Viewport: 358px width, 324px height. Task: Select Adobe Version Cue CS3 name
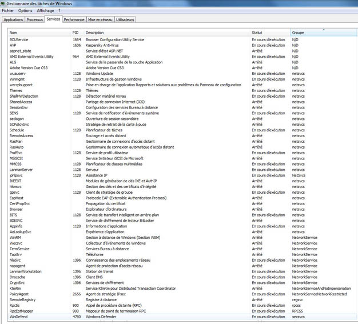pos(29,68)
